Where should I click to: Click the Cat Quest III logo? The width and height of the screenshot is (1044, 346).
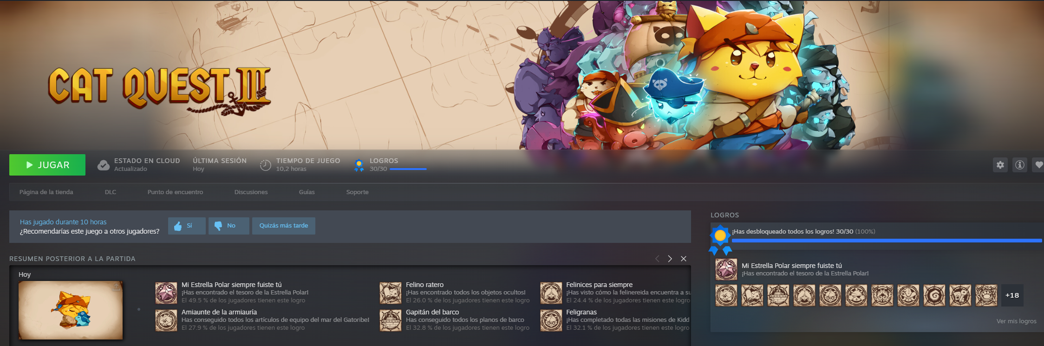pyautogui.click(x=160, y=91)
